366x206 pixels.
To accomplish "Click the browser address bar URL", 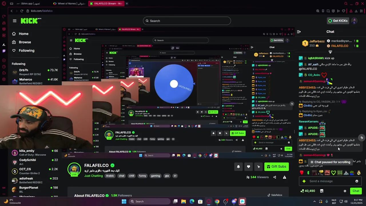I will click(42, 11).
